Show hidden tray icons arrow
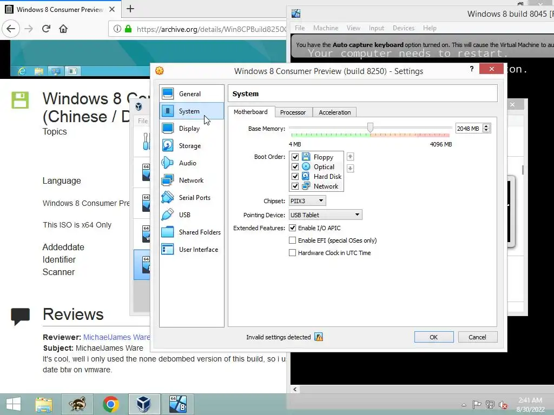 464,405
